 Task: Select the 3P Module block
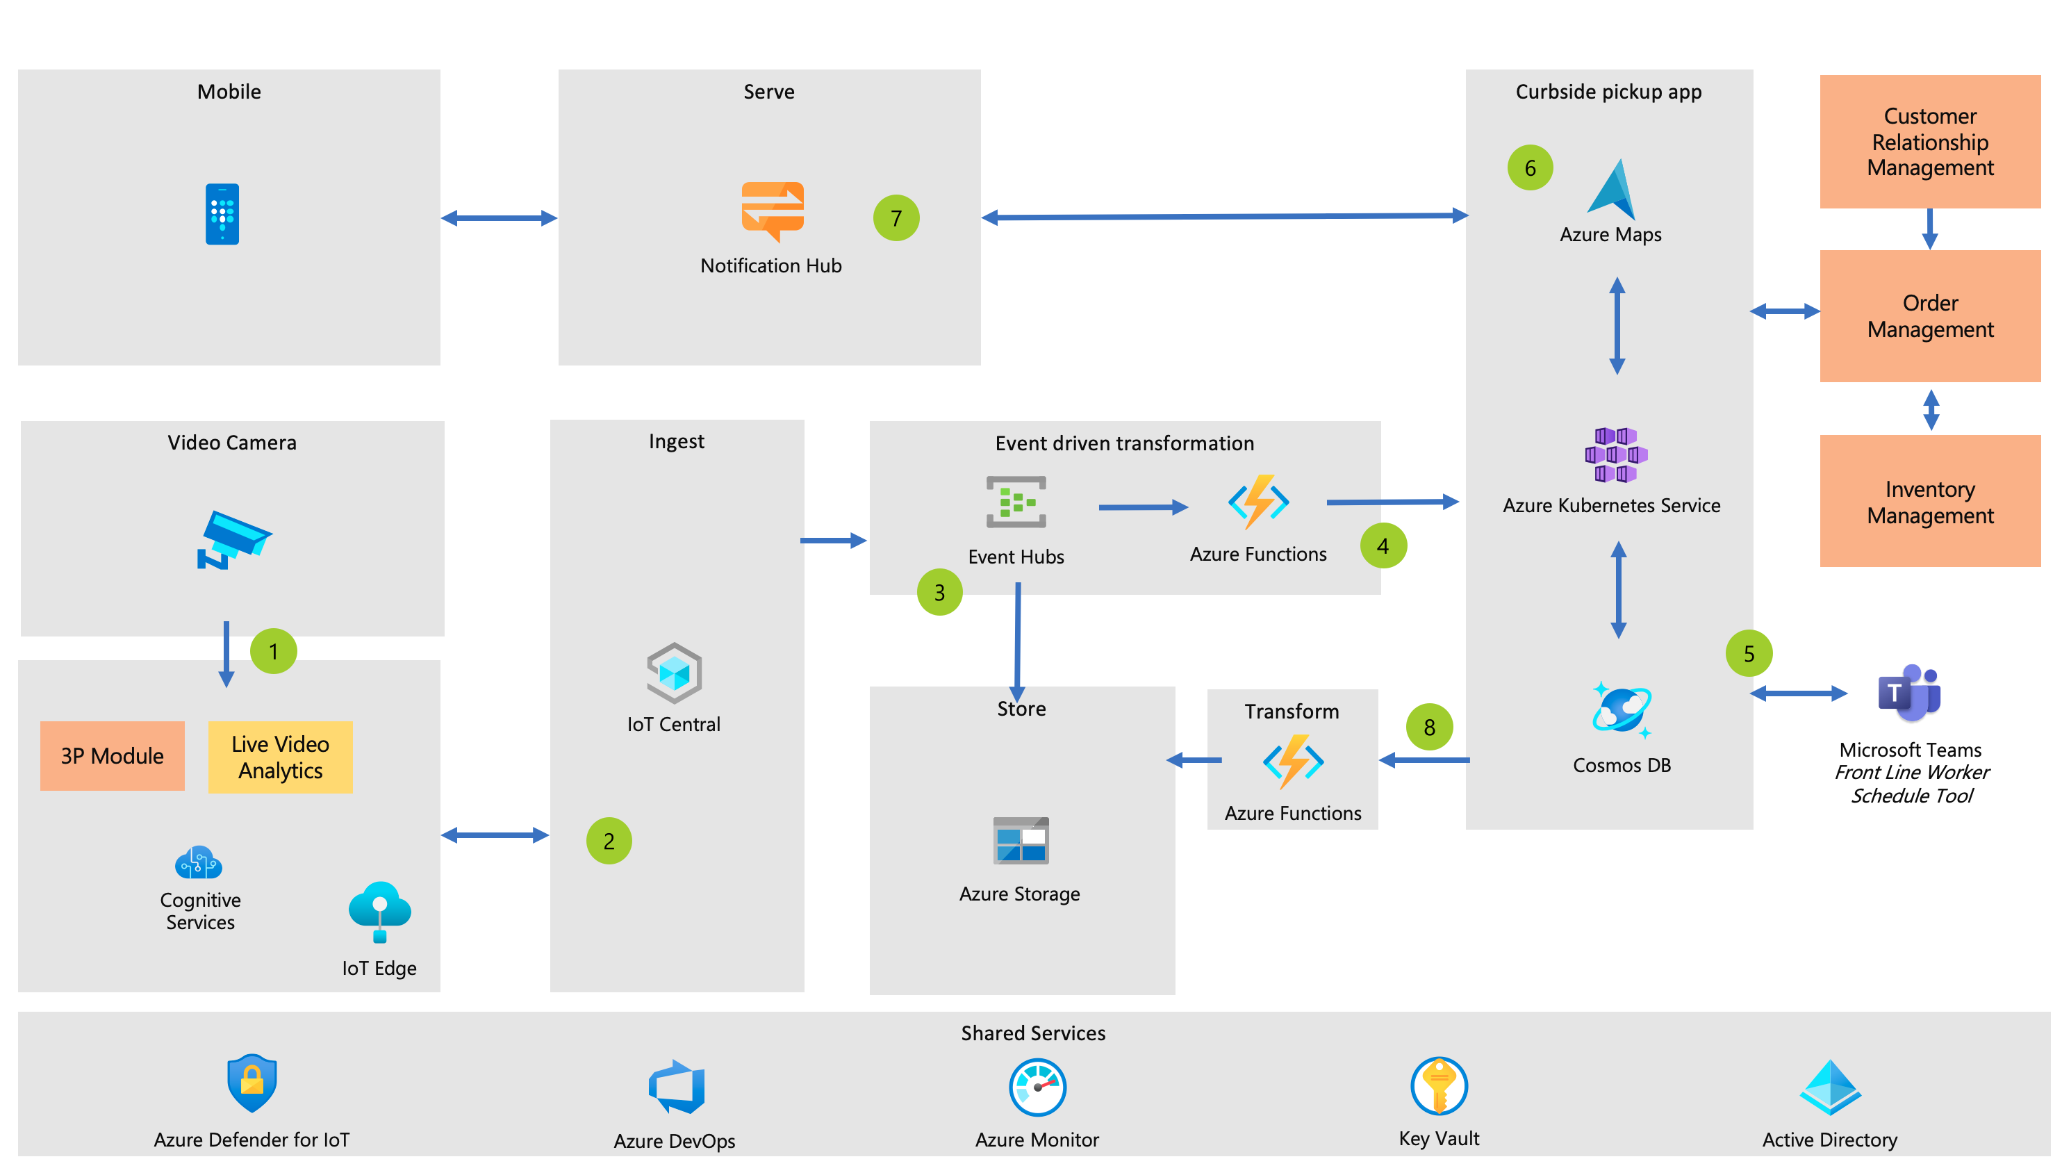[x=112, y=755]
